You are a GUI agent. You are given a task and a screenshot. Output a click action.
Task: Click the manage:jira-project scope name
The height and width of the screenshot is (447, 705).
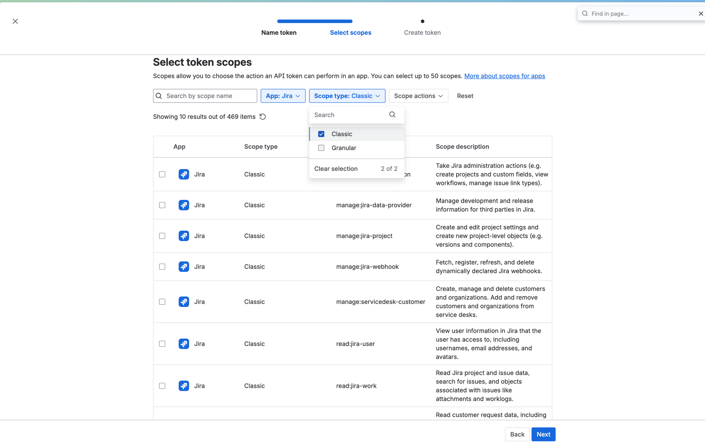(x=364, y=236)
